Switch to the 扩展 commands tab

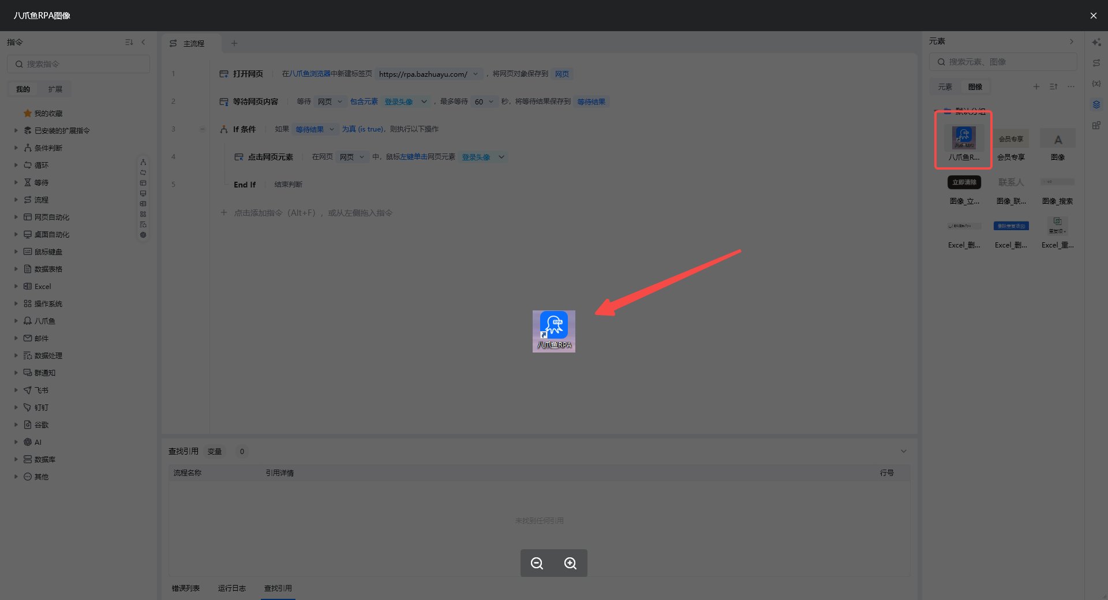(x=55, y=89)
